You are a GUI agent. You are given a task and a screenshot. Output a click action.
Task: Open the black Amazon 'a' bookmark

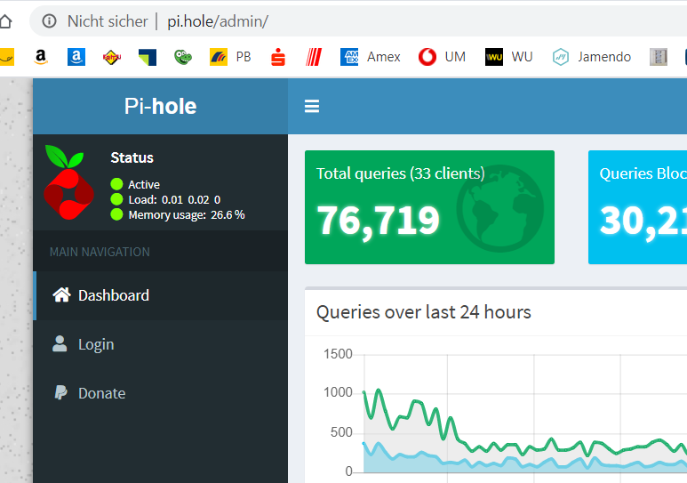click(40, 57)
